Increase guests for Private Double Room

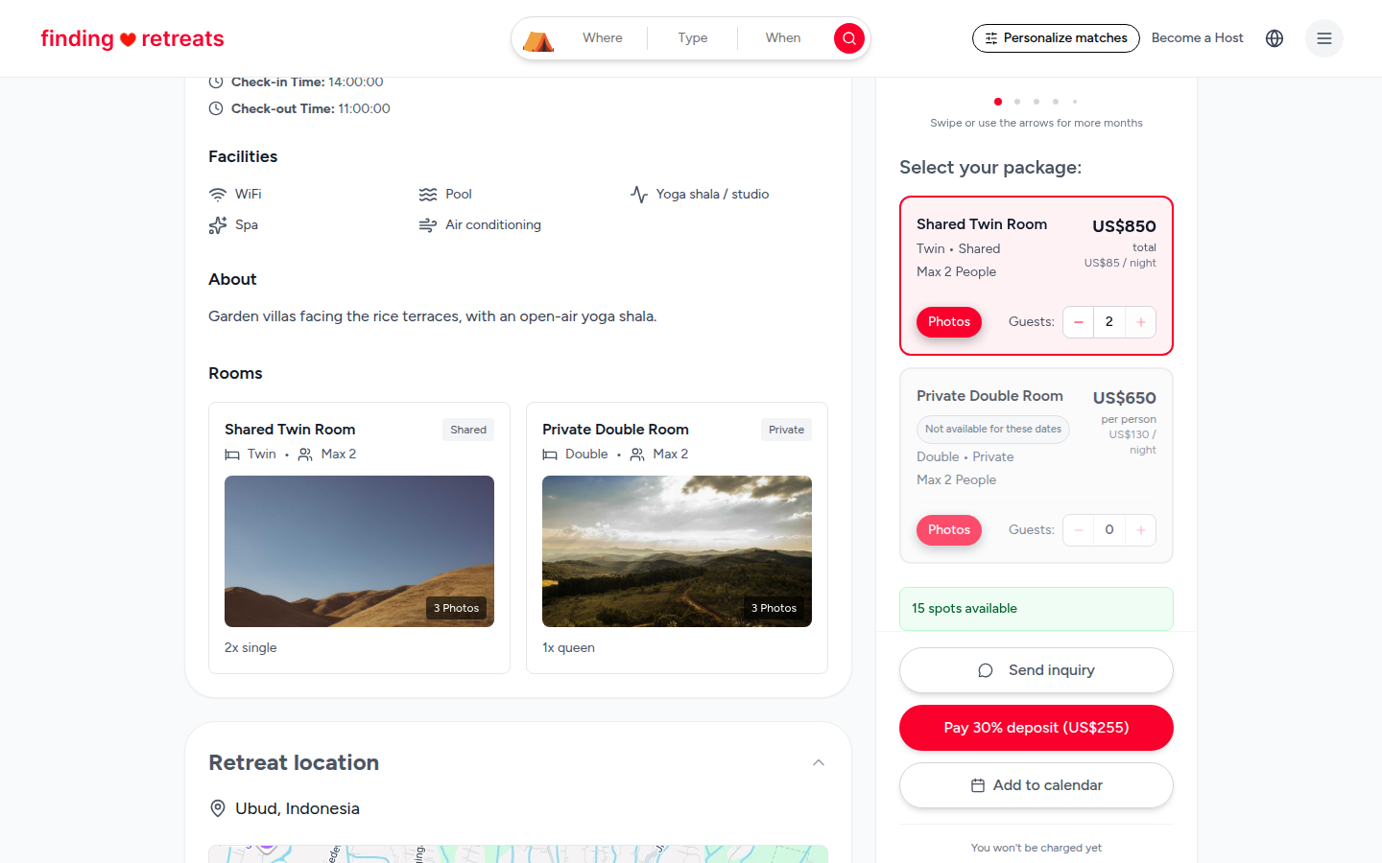1141,530
